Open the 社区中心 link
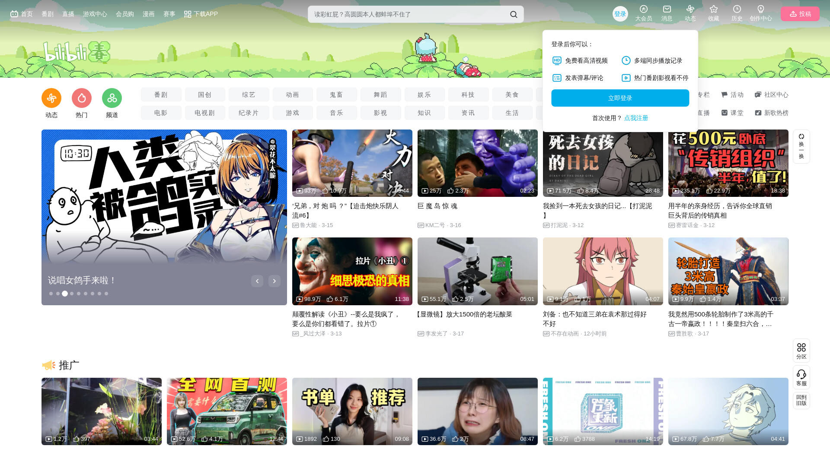 click(x=772, y=95)
